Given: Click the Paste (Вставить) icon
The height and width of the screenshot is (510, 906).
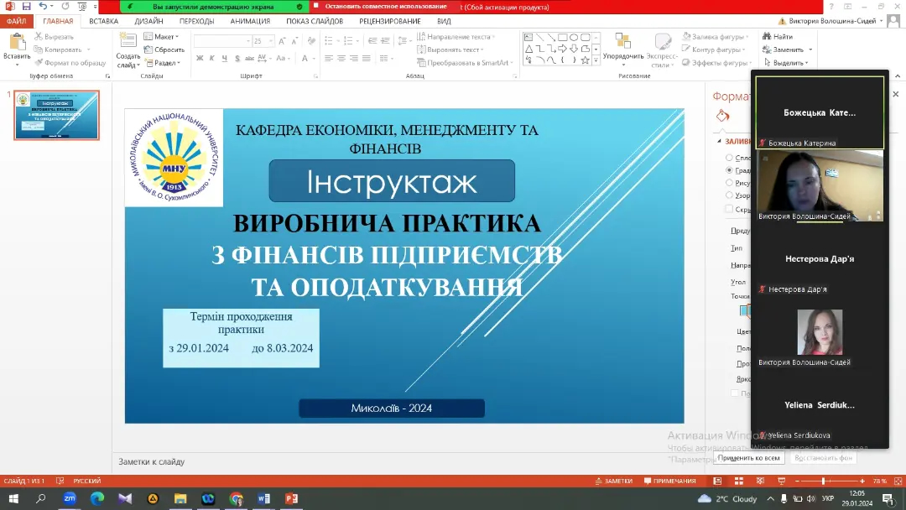Looking at the screenshot, I should [16, 45].
